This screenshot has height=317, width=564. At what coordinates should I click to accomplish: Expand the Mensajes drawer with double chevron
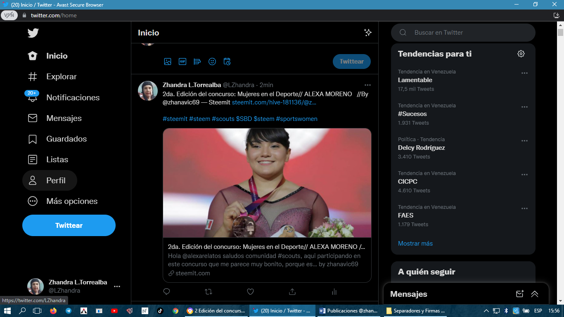click(535, 294)
